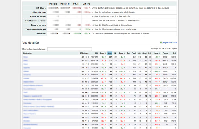The width and height of the screenshot is (199, 129).
Task: Click the CA cell '301 204 €'
Action: [x=85, y=75]
